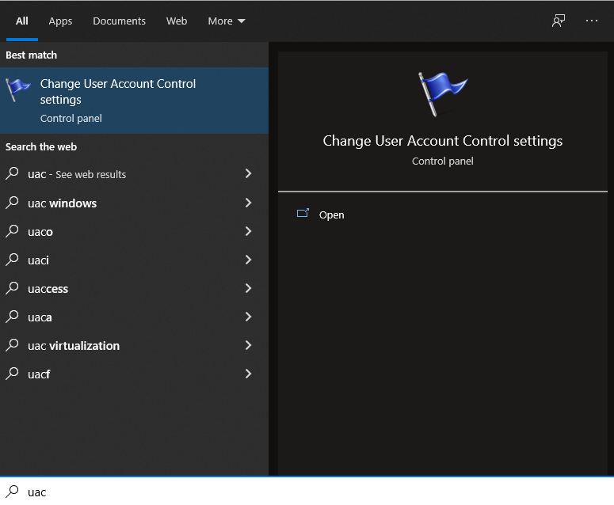The width and height of the screenshot is (614, 505).
Task: Expand arrow for 'uaco' suggestion
Action: coord(248,231)
